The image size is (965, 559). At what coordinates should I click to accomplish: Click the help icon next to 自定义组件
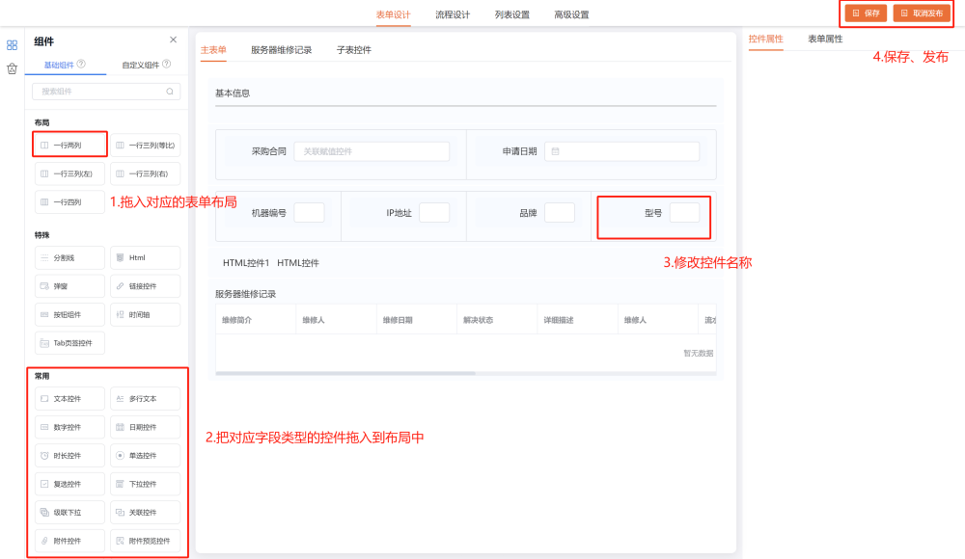166,65
